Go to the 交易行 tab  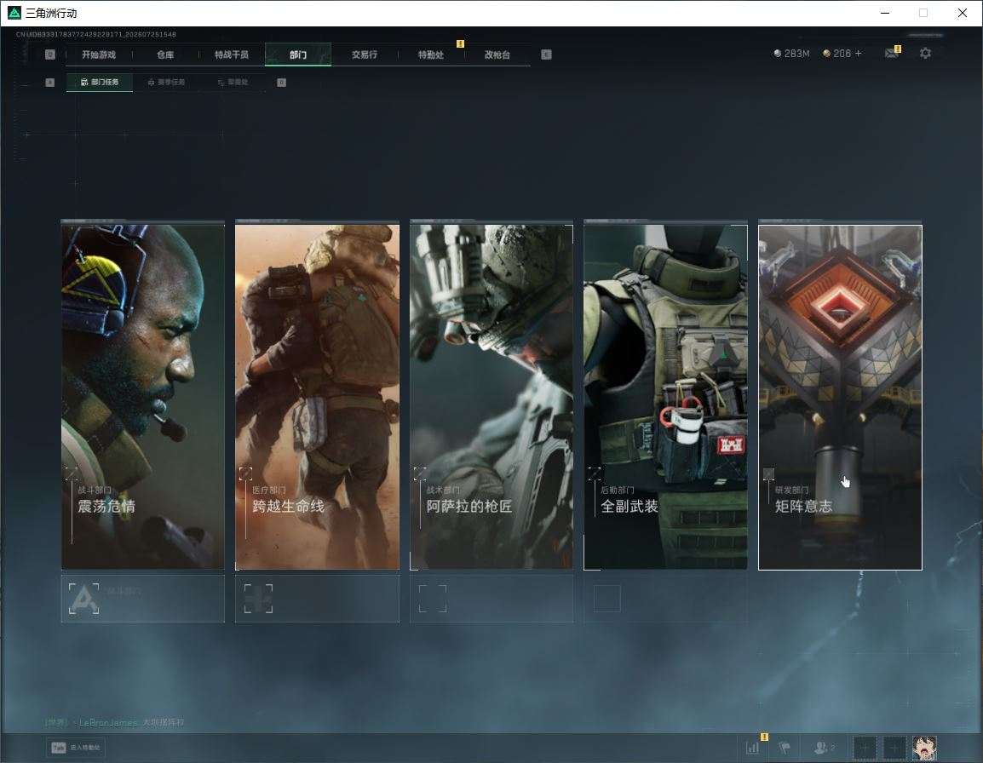pyautogui.click(x=365, y=54)
